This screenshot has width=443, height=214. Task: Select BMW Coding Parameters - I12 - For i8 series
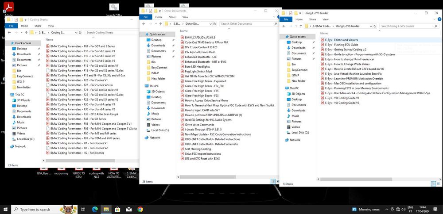[75, 153]
